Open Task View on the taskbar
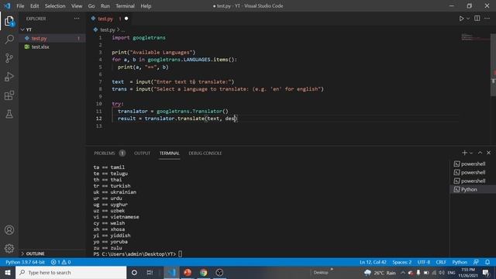The height and width of the screenshot is (279, 496). coord(150,272)
